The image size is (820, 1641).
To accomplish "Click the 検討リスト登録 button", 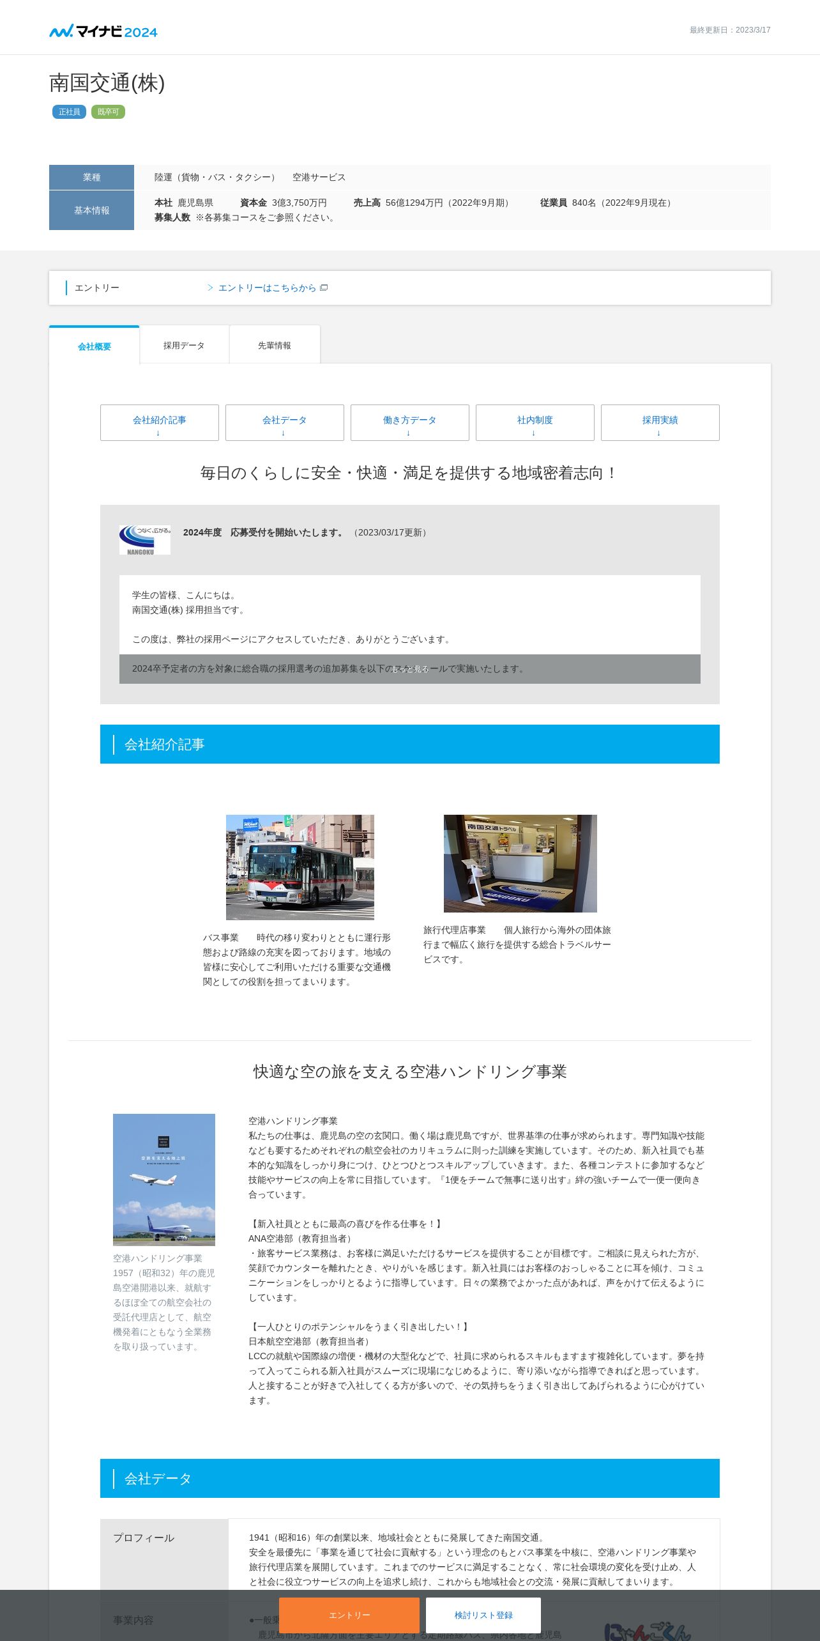I will (483, 1615).
